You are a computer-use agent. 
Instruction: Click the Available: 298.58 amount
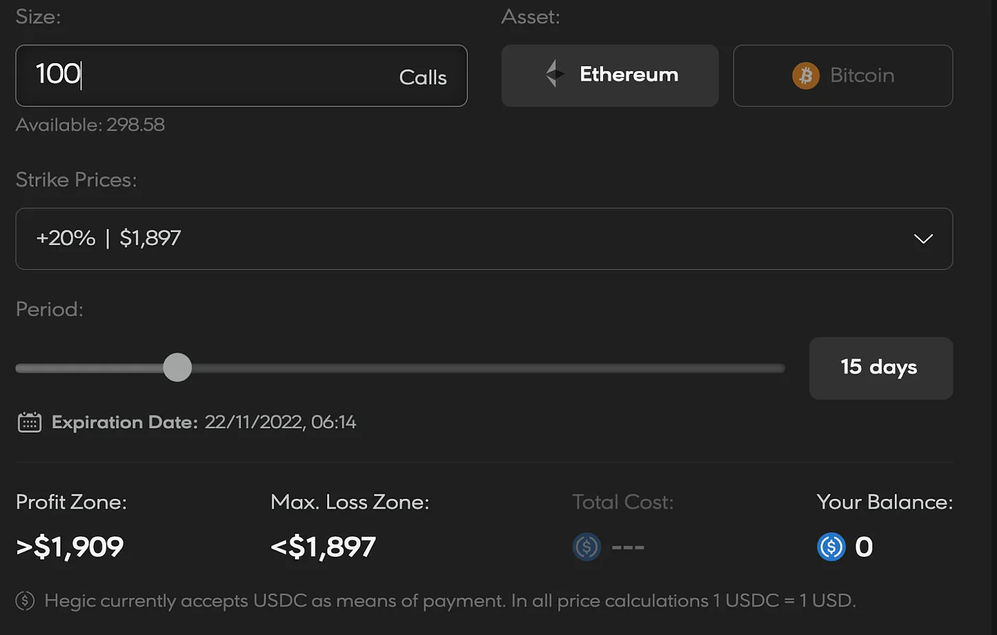click(90, 125)
